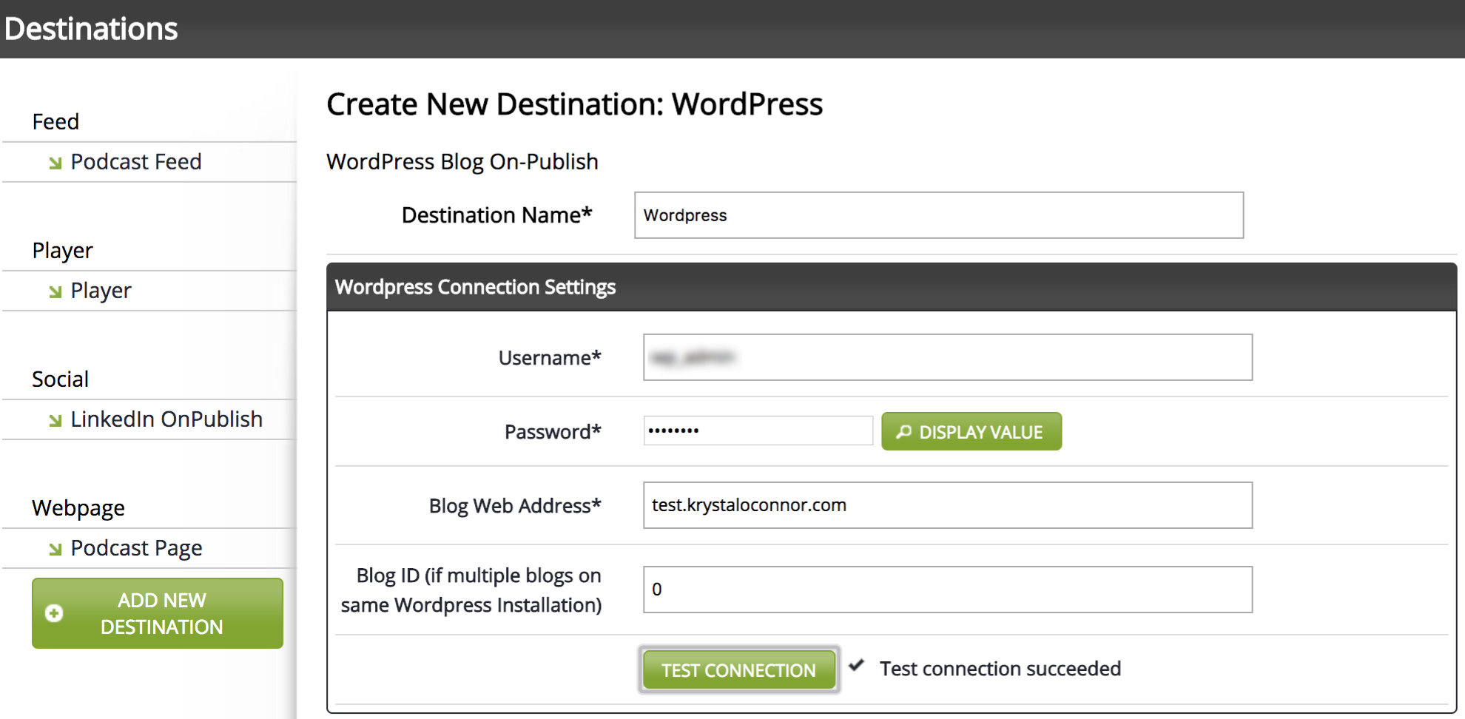Screen dimensions: 1465x719
Task: Click the magnifier icon on Display Value
Action: (x=903, y=431)
